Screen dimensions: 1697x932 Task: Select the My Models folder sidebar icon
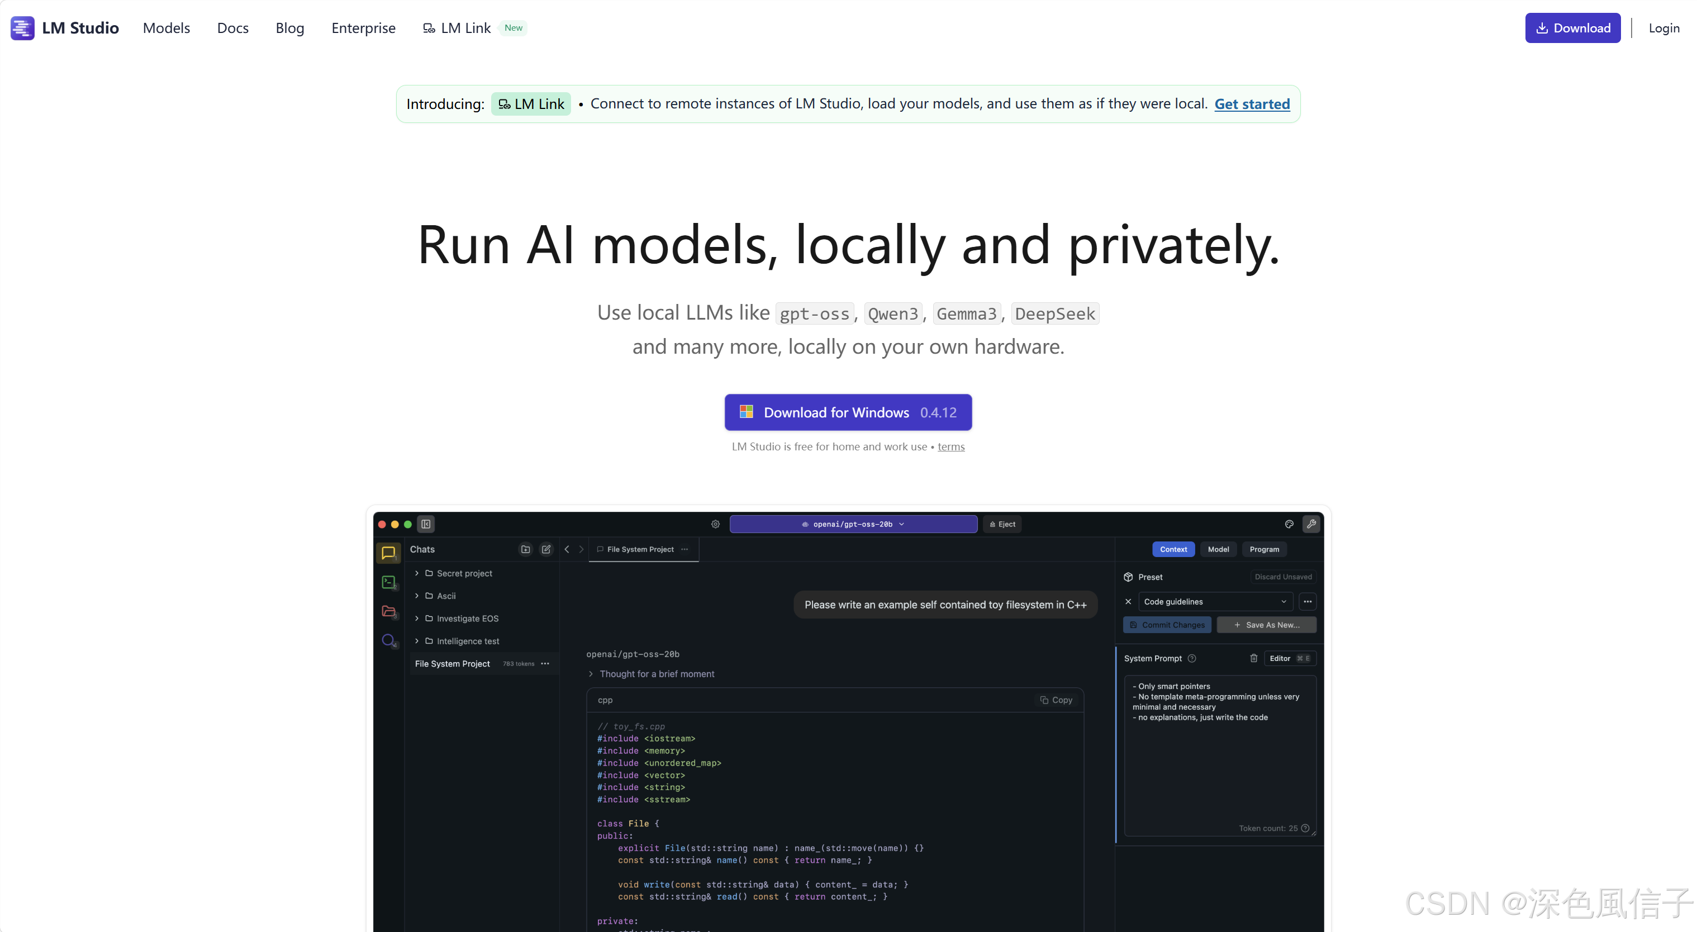pyautogui.click(x=389, y=611)
